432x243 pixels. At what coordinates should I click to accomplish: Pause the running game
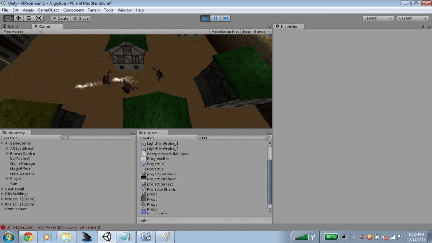coord(215,18)
